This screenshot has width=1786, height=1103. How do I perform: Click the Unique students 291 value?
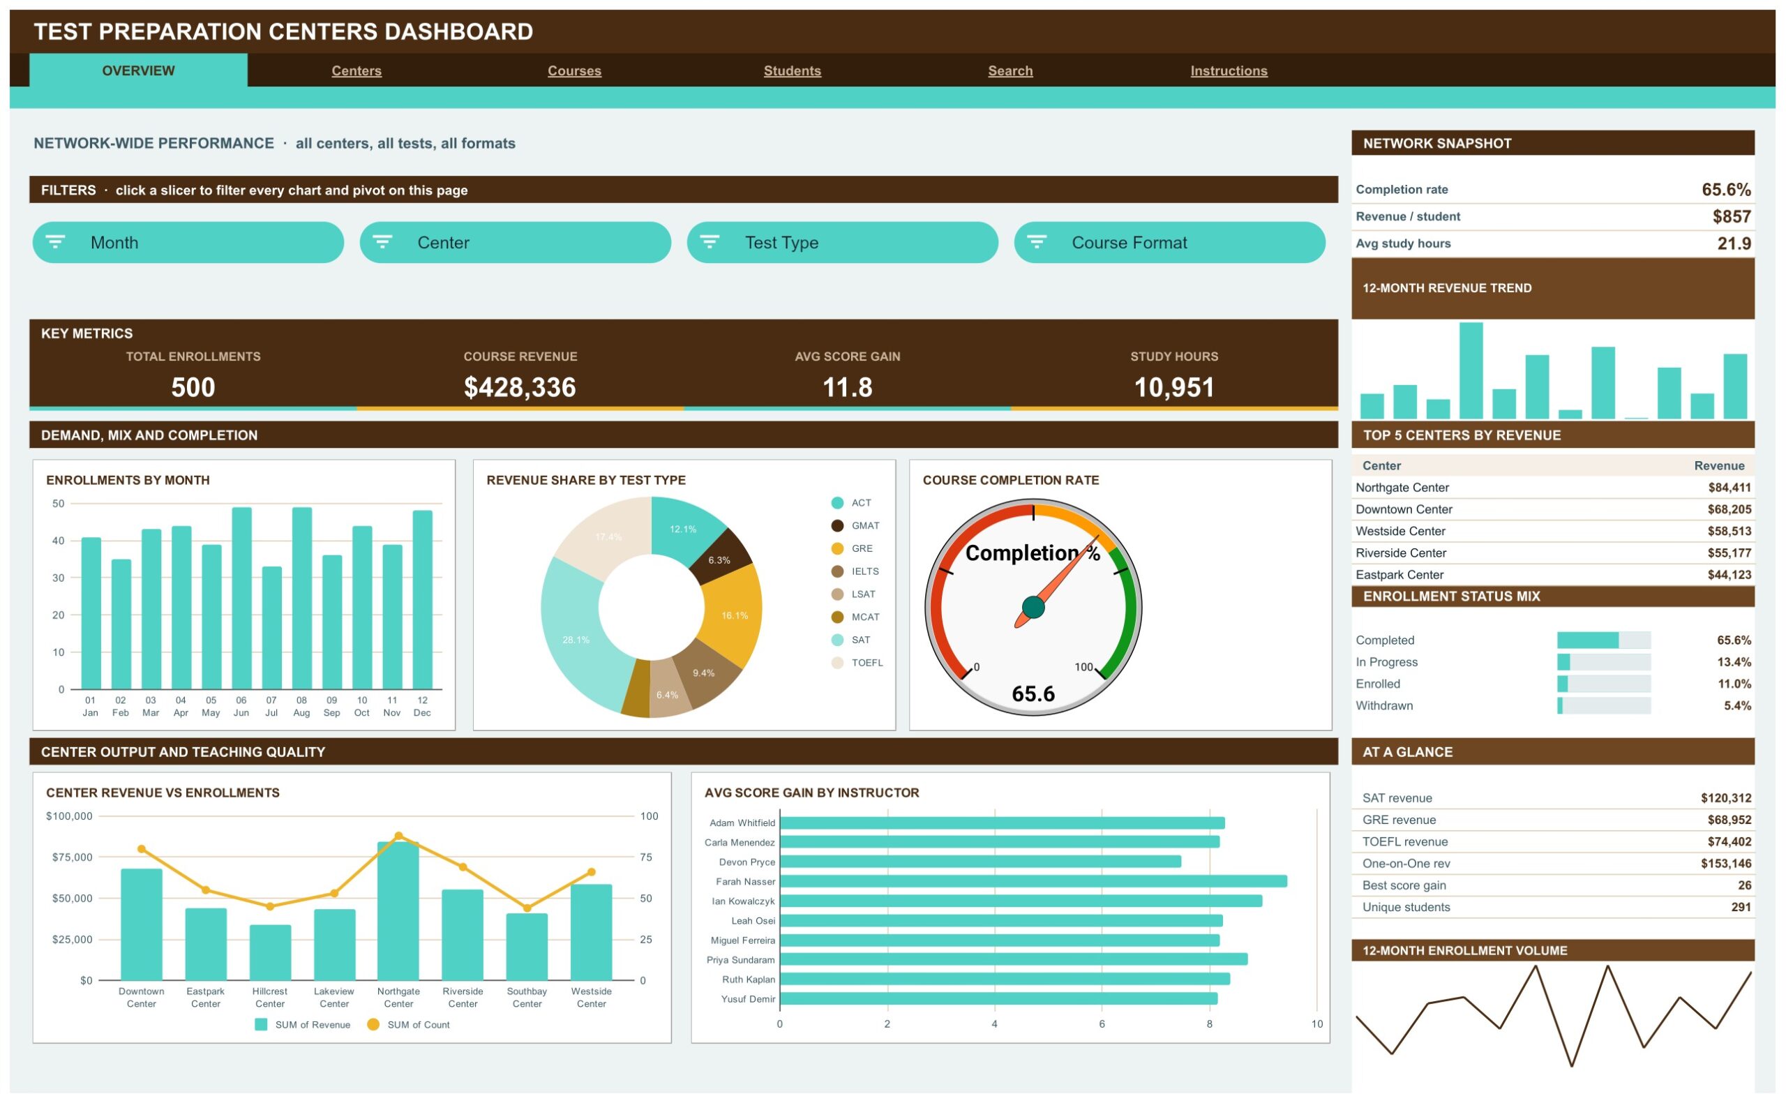coord(1740,907)
